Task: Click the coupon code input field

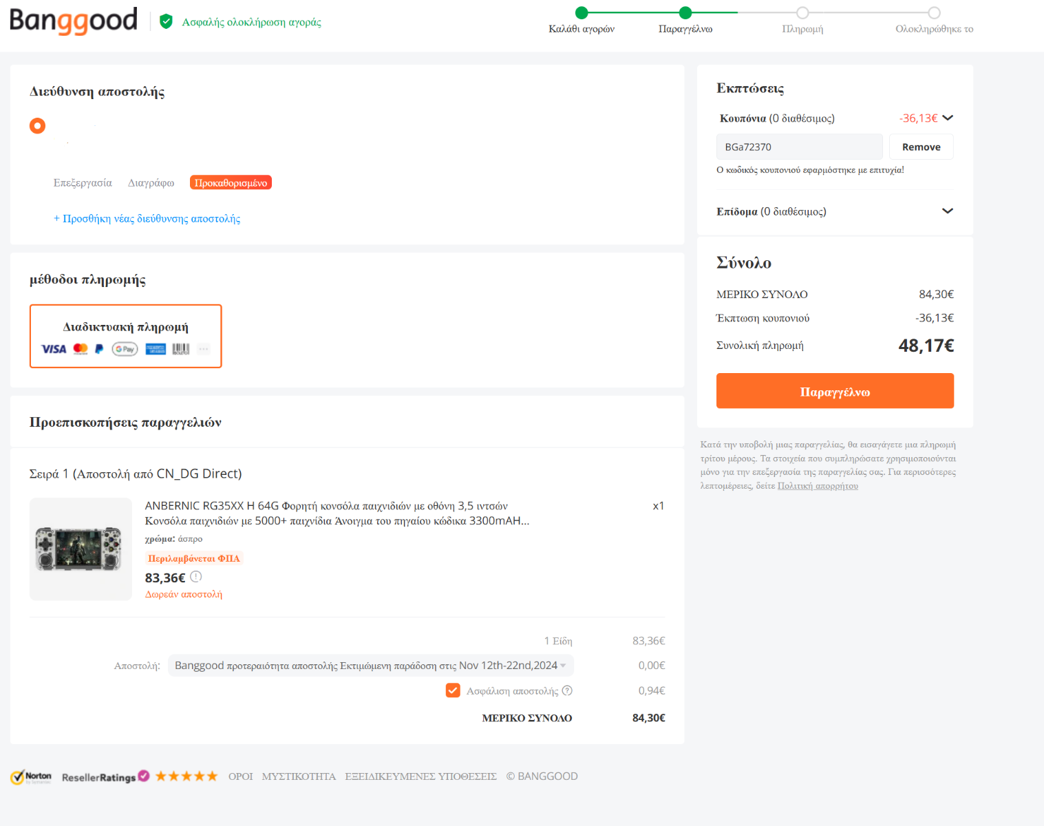Action: (799, 147)
